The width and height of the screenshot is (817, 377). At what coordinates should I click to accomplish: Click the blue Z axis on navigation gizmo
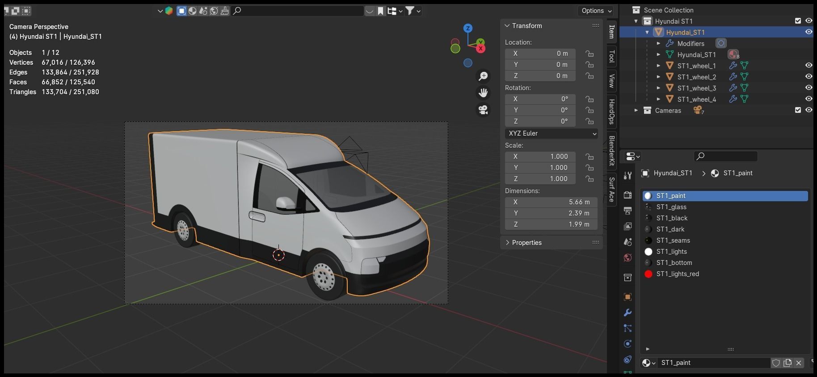point(468,28)
